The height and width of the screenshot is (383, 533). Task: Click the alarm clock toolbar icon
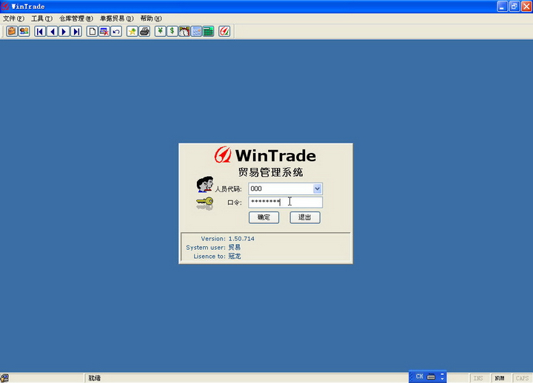(184, 32)
